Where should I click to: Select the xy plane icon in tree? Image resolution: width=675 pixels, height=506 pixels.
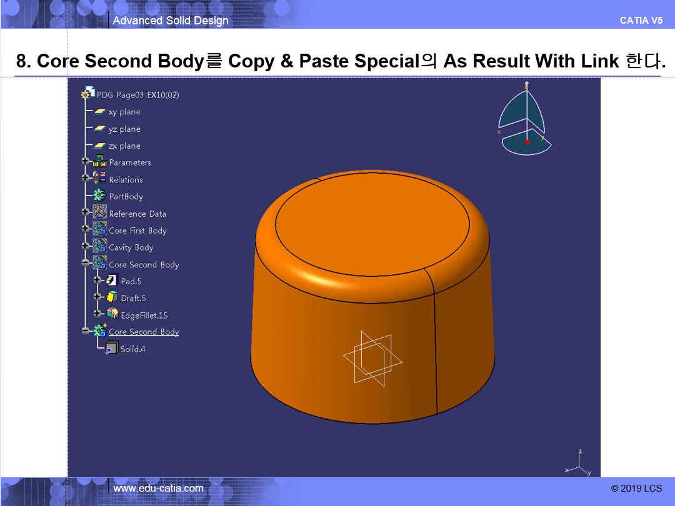[99, 112]
